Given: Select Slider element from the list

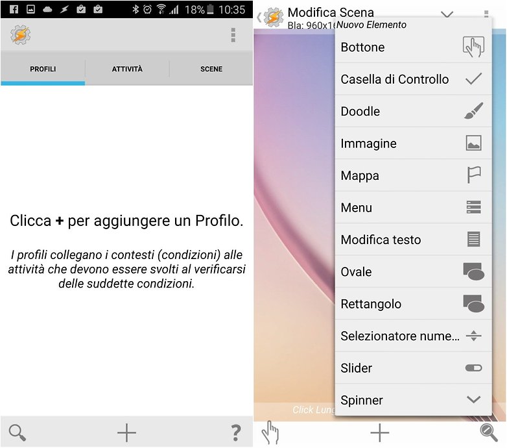Looking at the screenshot, I should (x=413, y=367).
